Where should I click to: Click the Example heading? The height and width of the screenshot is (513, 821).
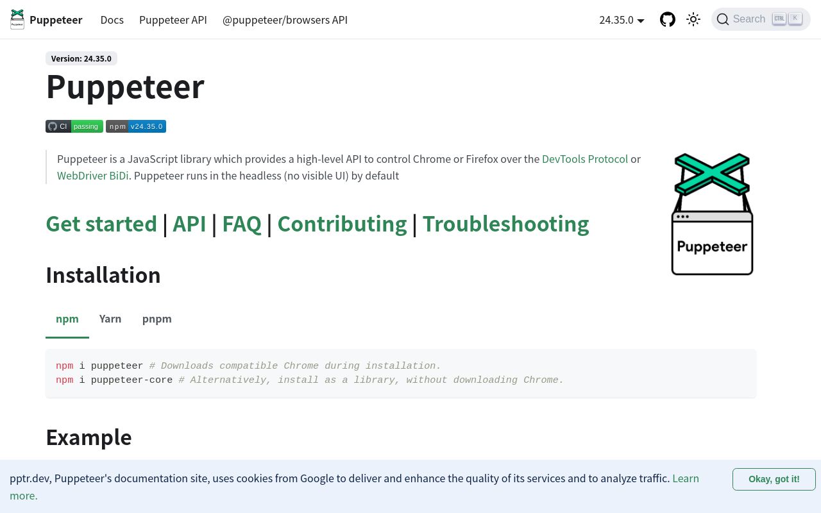tap(89, 437)
